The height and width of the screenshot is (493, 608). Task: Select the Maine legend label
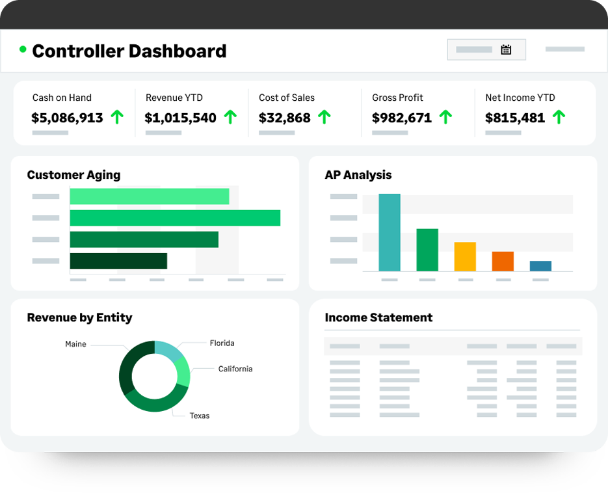(x=75, y=344)
